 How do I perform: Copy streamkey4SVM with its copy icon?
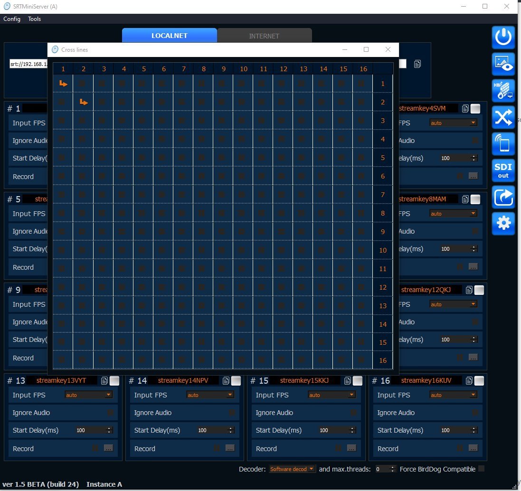click(465, 108)
